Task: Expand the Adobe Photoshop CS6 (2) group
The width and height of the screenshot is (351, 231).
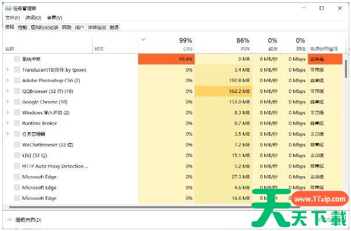Action: coord(8,80)
